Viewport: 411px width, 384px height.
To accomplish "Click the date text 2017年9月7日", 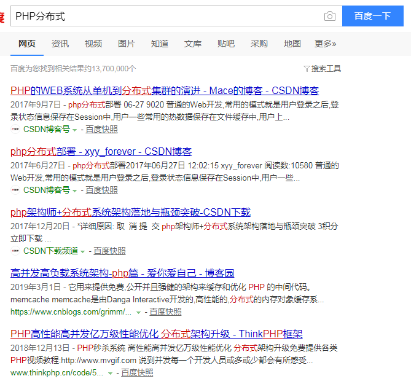I will pos(36,104).
